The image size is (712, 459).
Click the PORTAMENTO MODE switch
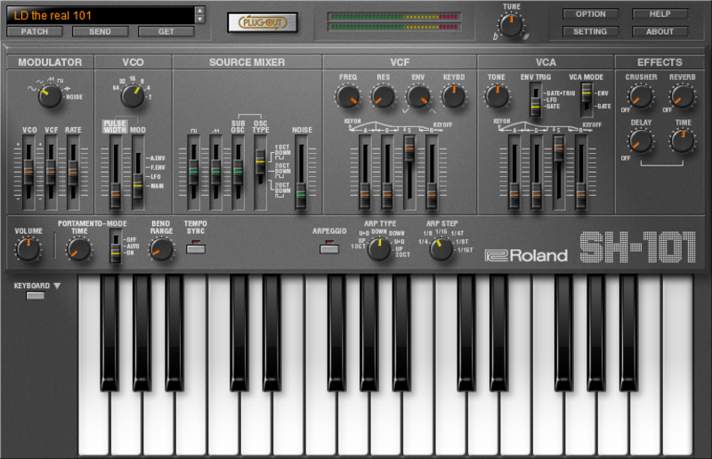tap(116, 246)
